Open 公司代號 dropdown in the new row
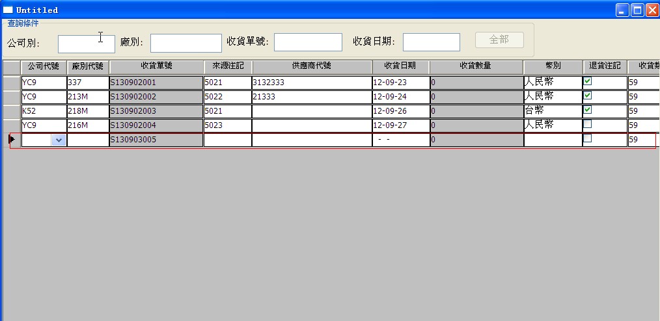 click(x=59, y=140)
